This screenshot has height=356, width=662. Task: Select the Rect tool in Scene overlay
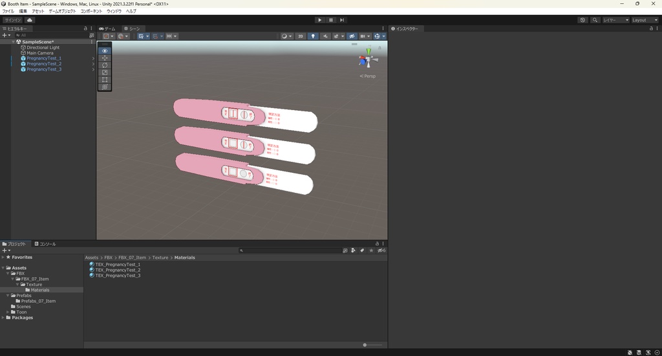pyautogui.click(x=105, y=80)
